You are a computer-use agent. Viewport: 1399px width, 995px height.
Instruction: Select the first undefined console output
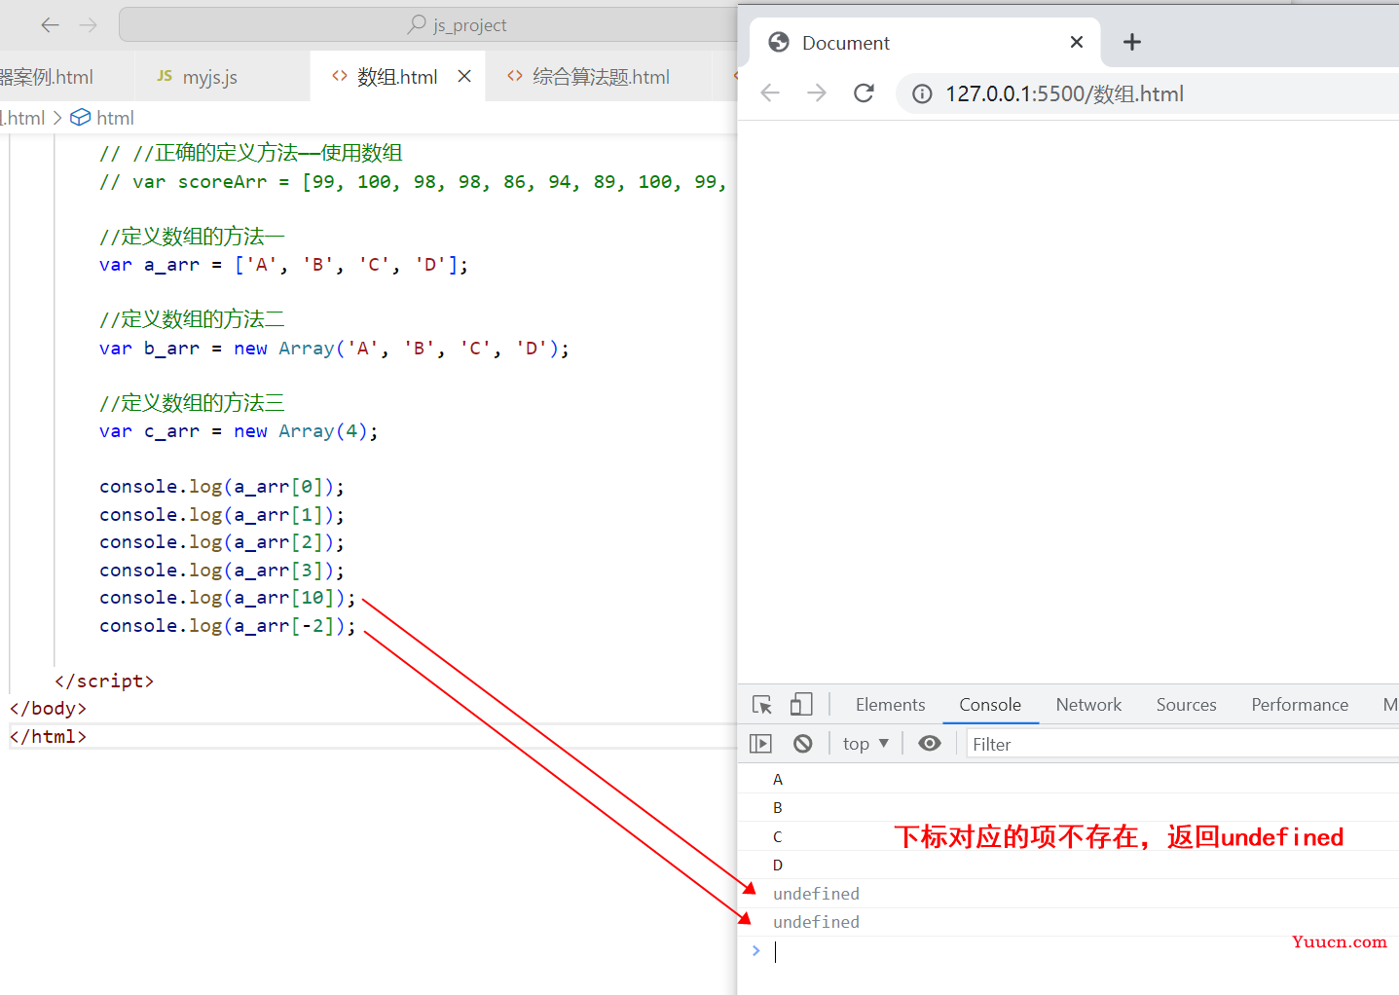point(1068,894)
